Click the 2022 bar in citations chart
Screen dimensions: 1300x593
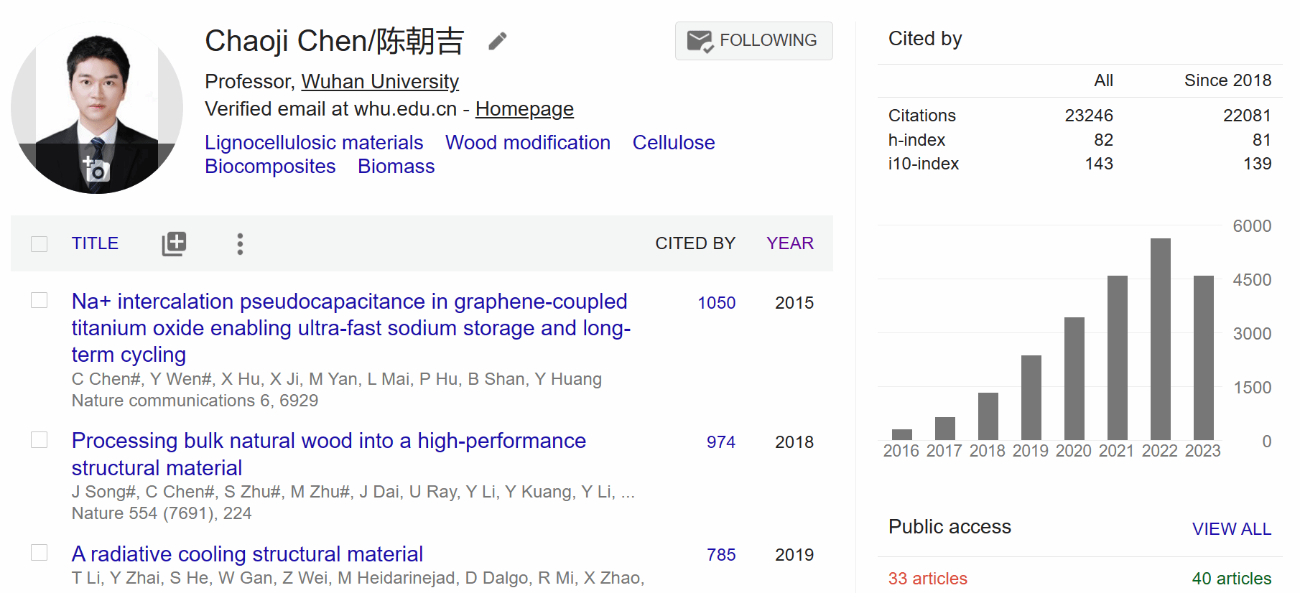[x=1160, y=339]
